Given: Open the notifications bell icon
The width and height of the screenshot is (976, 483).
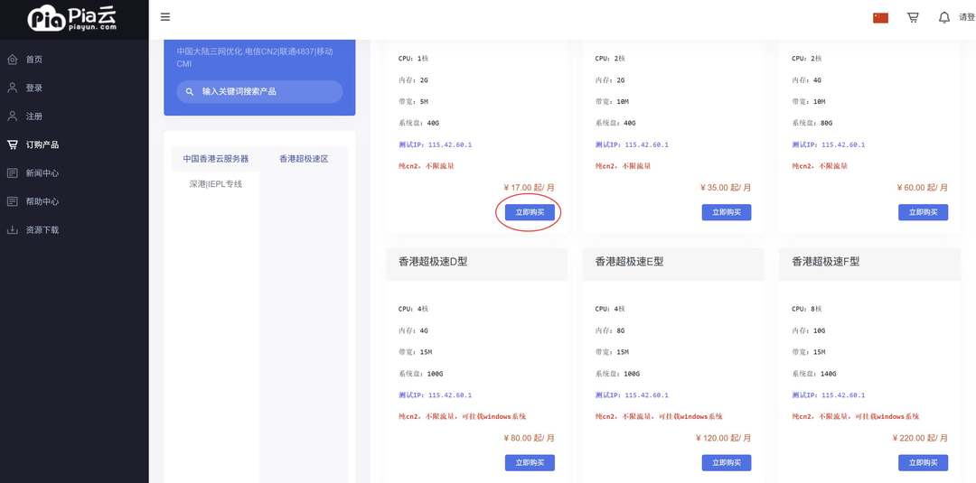Looking at the screenshot, I should pos(944,17).
